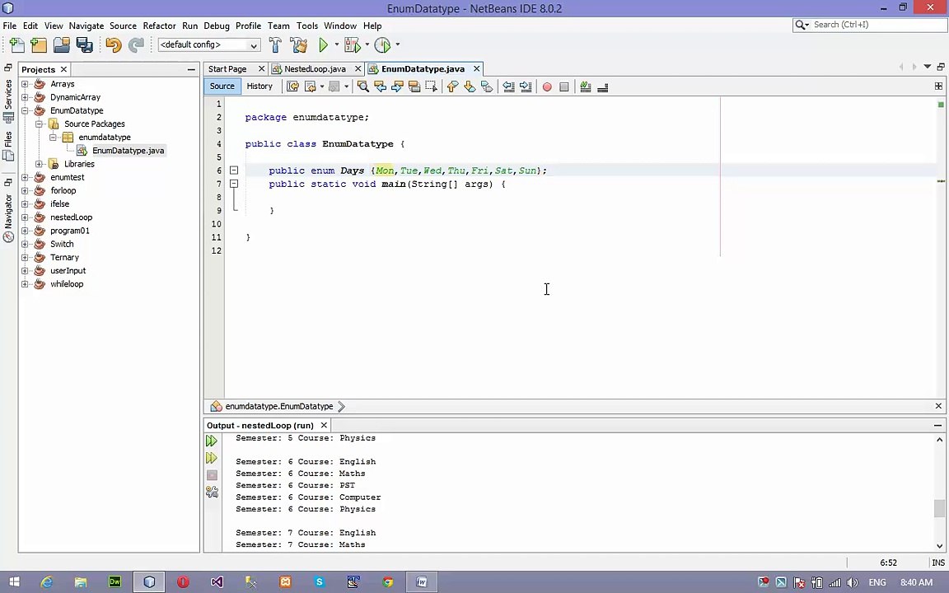Collapse main method fold at line 7
The width and height of the screenshot is (949, 593).
click(234, 184)
